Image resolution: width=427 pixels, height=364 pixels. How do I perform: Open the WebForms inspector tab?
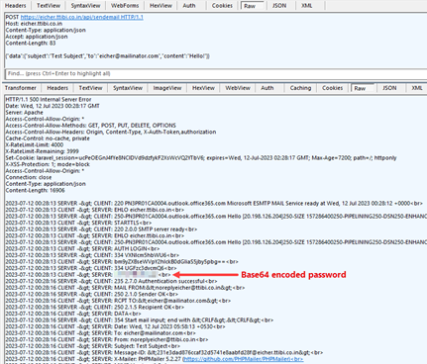pos(125,6)
